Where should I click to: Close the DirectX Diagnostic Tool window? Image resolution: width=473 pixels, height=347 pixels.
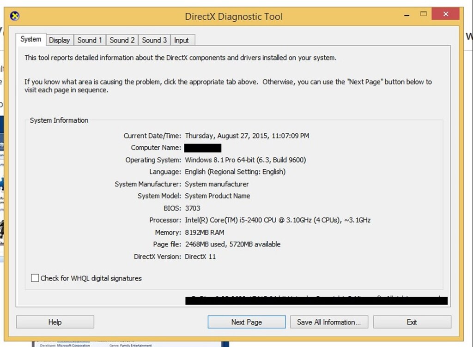point(446,14)
